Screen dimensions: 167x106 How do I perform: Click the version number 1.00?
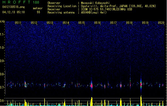pos(36,2)
